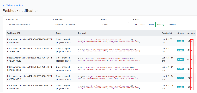Go back using the left chevron icon
The height and width of the screenshot is (93, 197).
4,5
